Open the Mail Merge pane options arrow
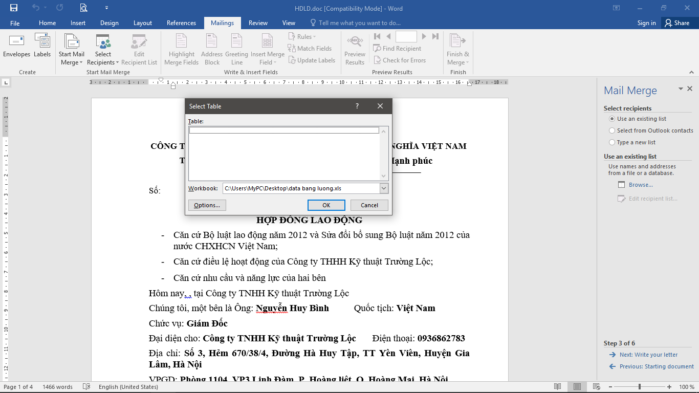 point(681,89)
